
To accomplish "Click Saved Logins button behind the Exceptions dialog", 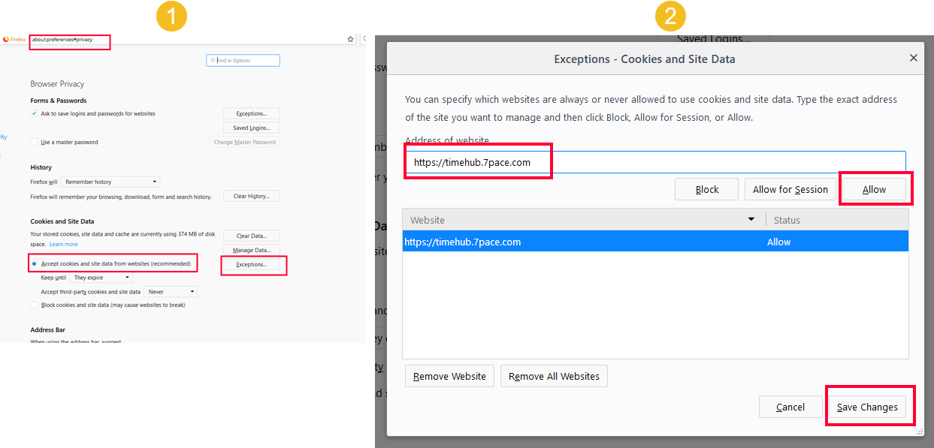I will point(713,39).
